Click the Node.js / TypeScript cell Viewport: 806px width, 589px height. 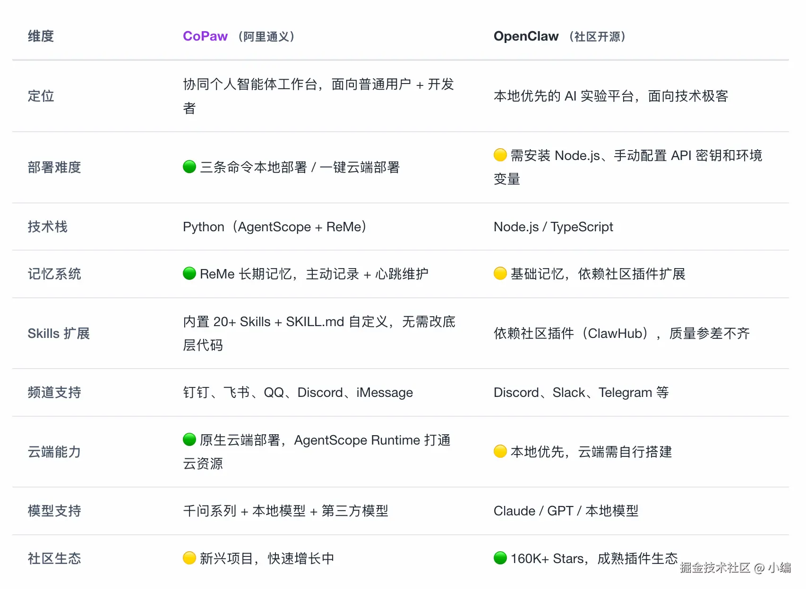click(553, 227)
